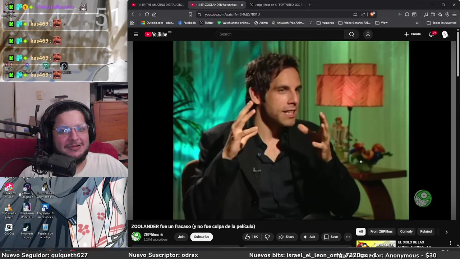Open VLC media player desktop shortcut
This screenshot has width=460, height=259.
(x=9, y=211)
